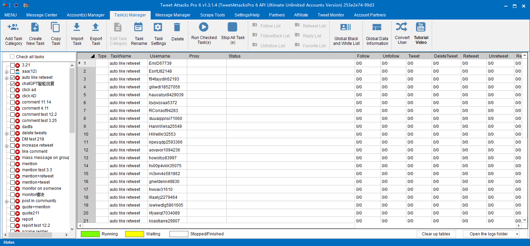Click the Retweet List toolbar item
Image resolution: width=530 pixels, height=246 pixels.
pos(310,26)
